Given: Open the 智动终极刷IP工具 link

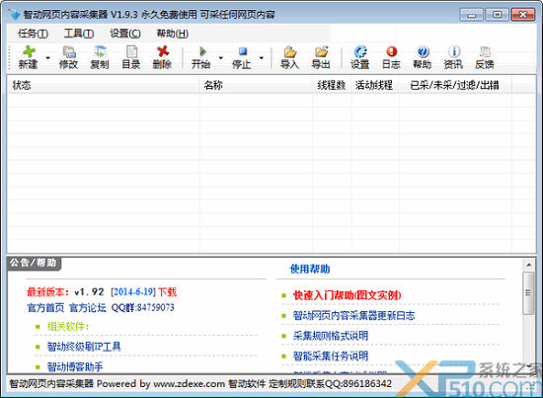Looking at the screenshot, I should click(84, 347).
